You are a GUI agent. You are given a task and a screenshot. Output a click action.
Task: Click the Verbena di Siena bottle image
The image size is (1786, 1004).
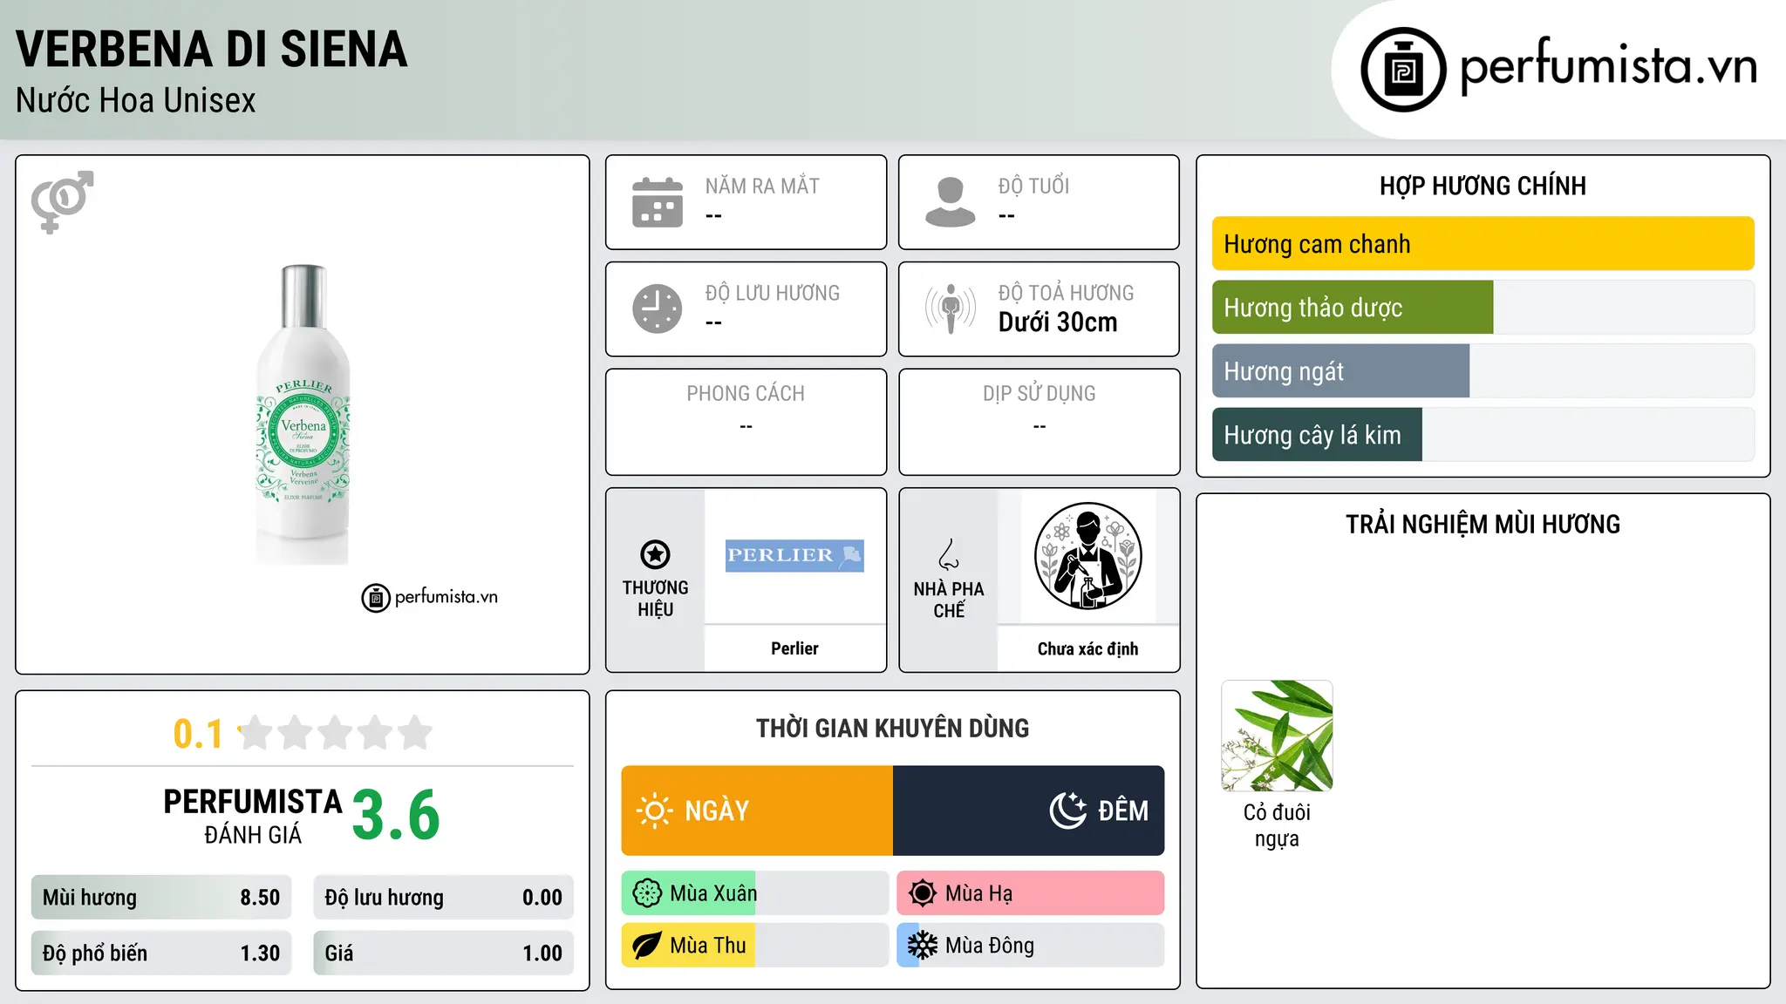pyautogui.click(x=303, y=414)
